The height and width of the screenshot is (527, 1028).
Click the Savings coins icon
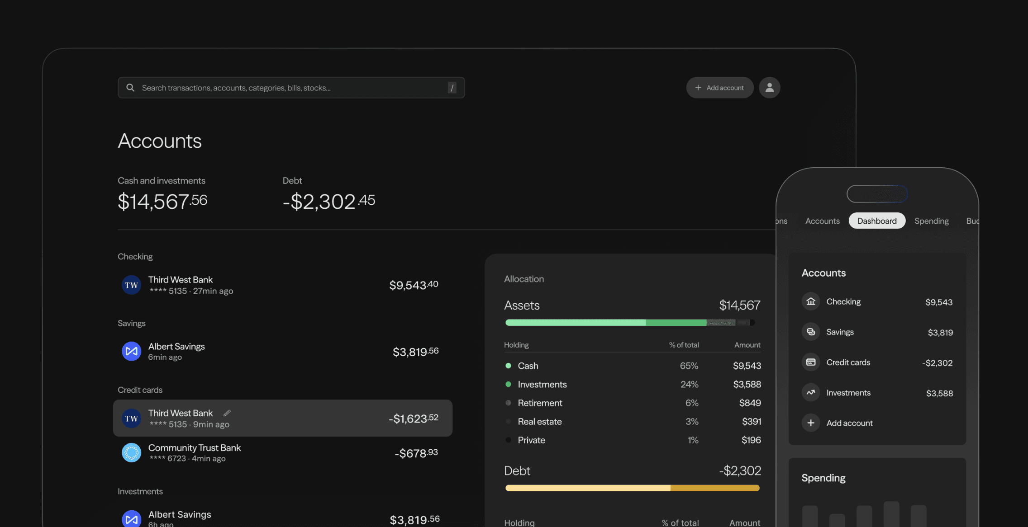pos(810,332)
